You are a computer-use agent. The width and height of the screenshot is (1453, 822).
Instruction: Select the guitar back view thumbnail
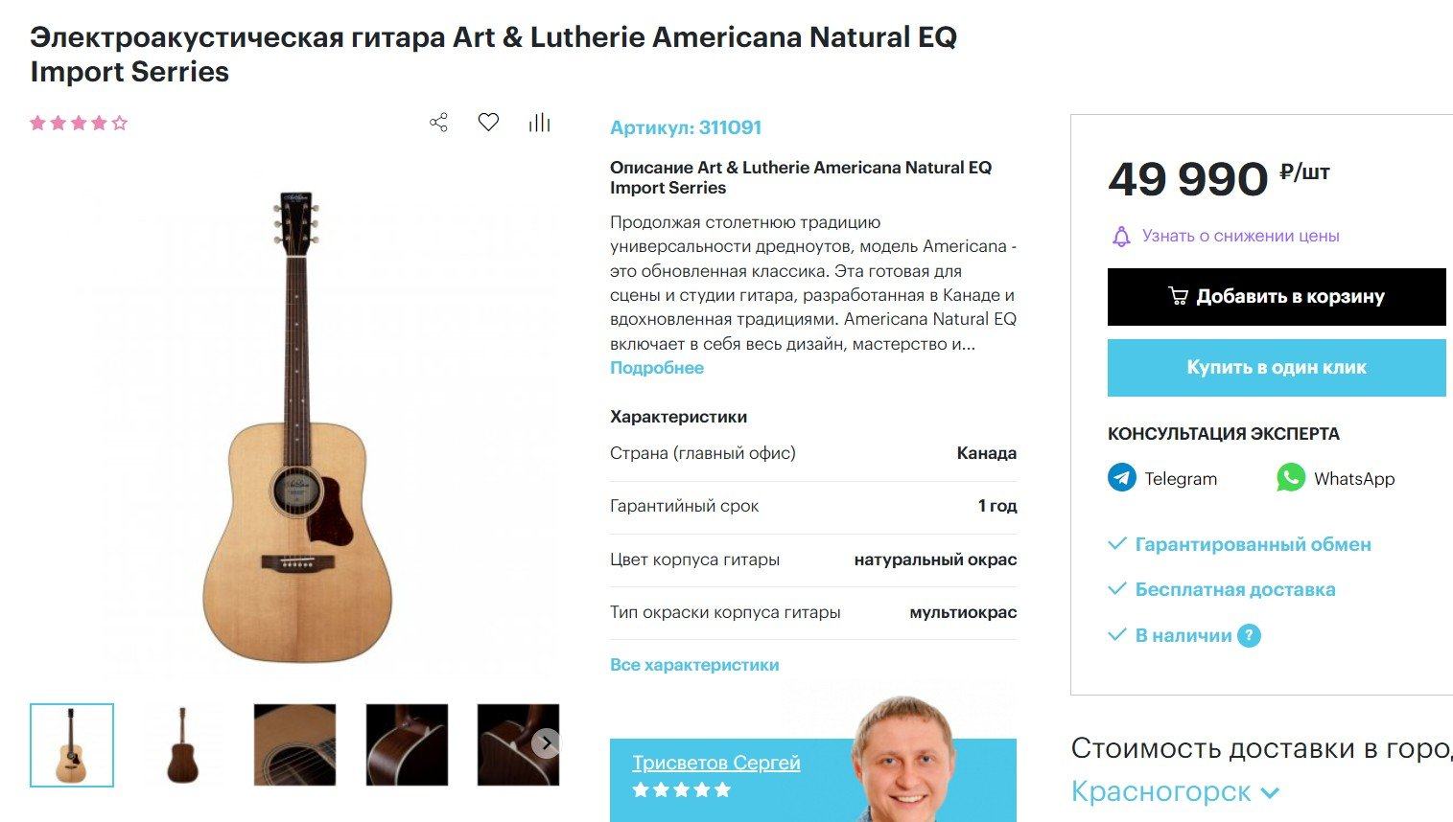(182, 745)
